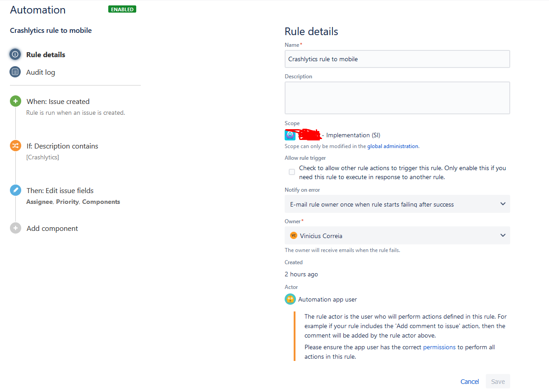This screenshot has height=392, width=549.
Task: Click the Cancel link
Action: 470,381
